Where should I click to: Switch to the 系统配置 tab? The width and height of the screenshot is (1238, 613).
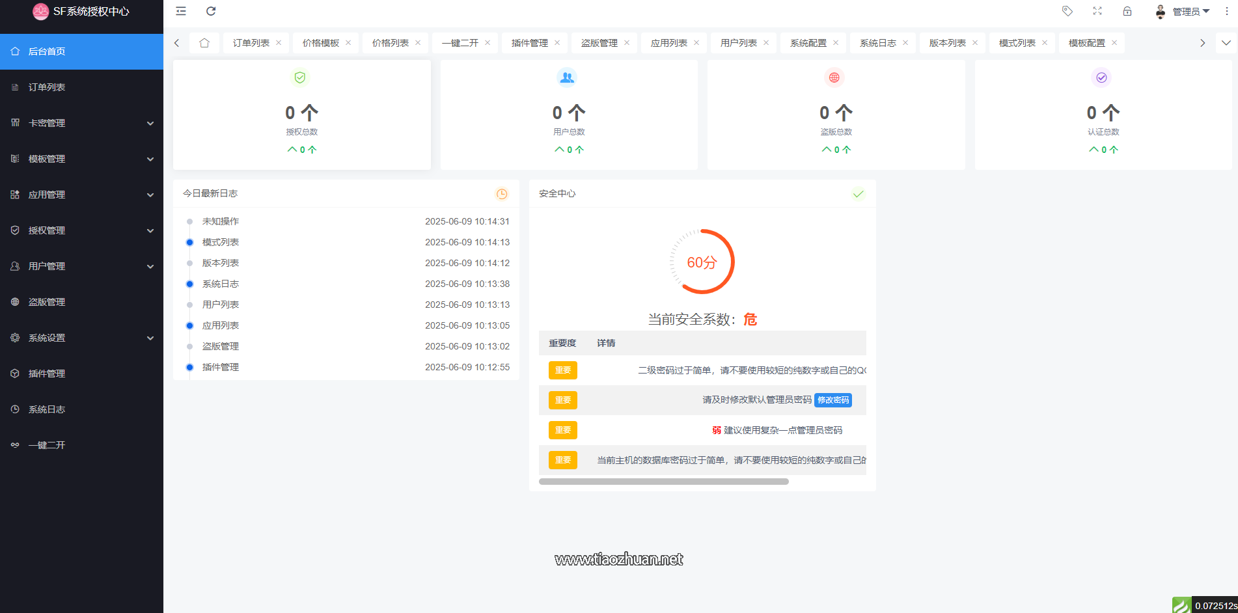point(808,43)
